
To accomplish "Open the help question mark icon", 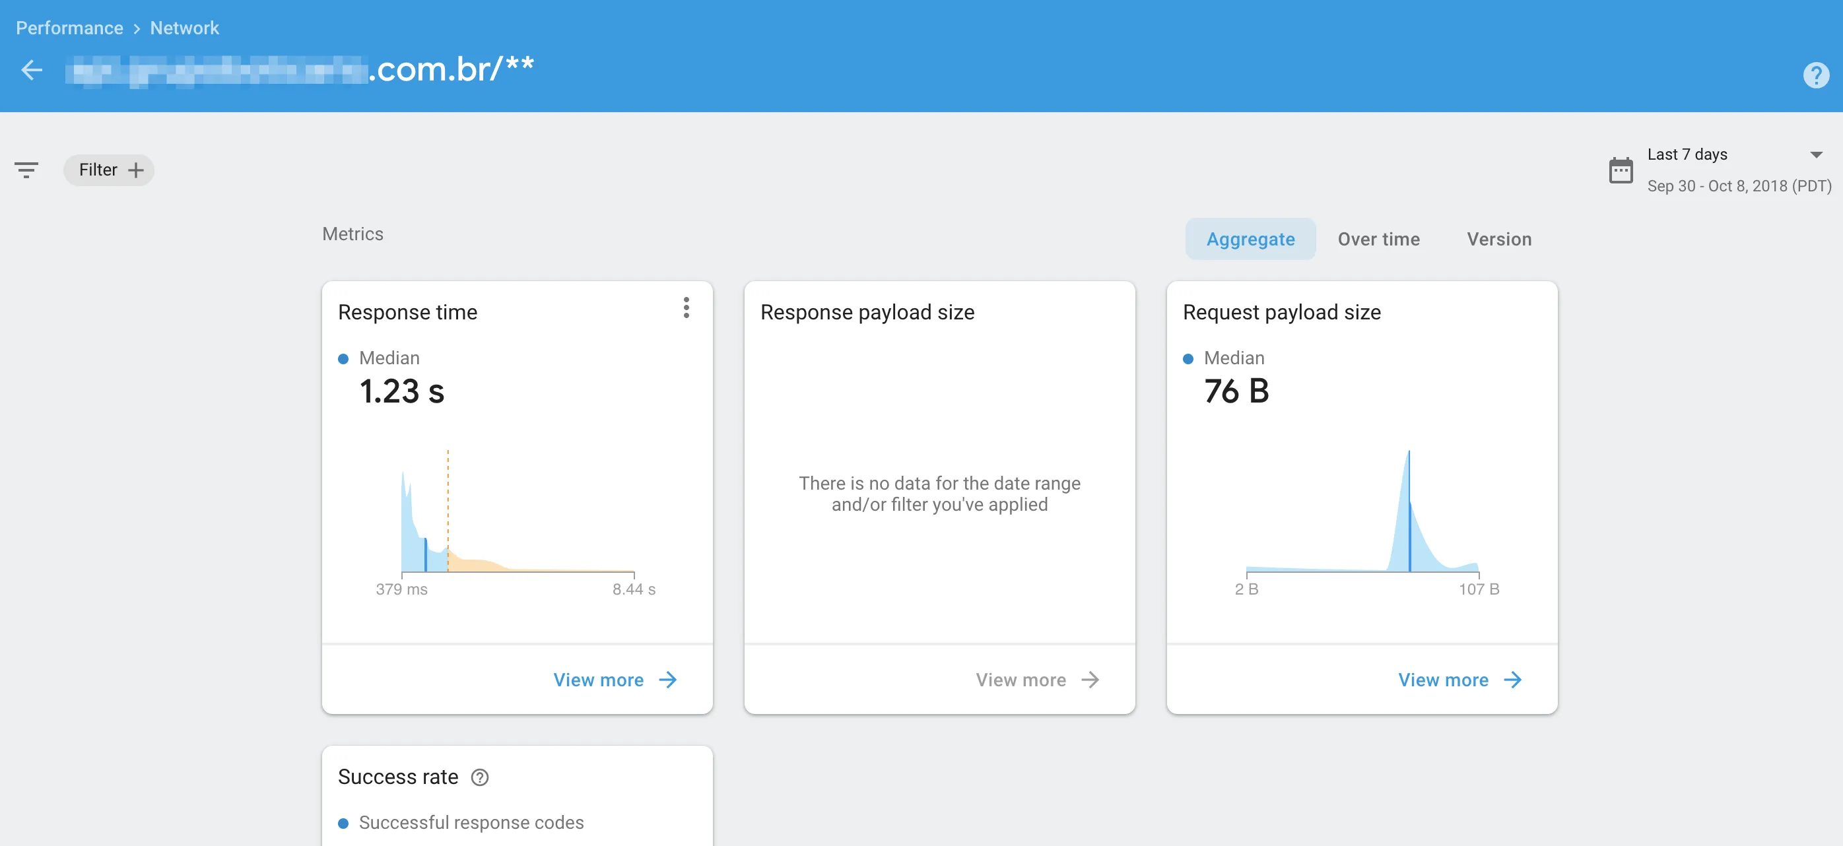I will [x=1815, y=75].
